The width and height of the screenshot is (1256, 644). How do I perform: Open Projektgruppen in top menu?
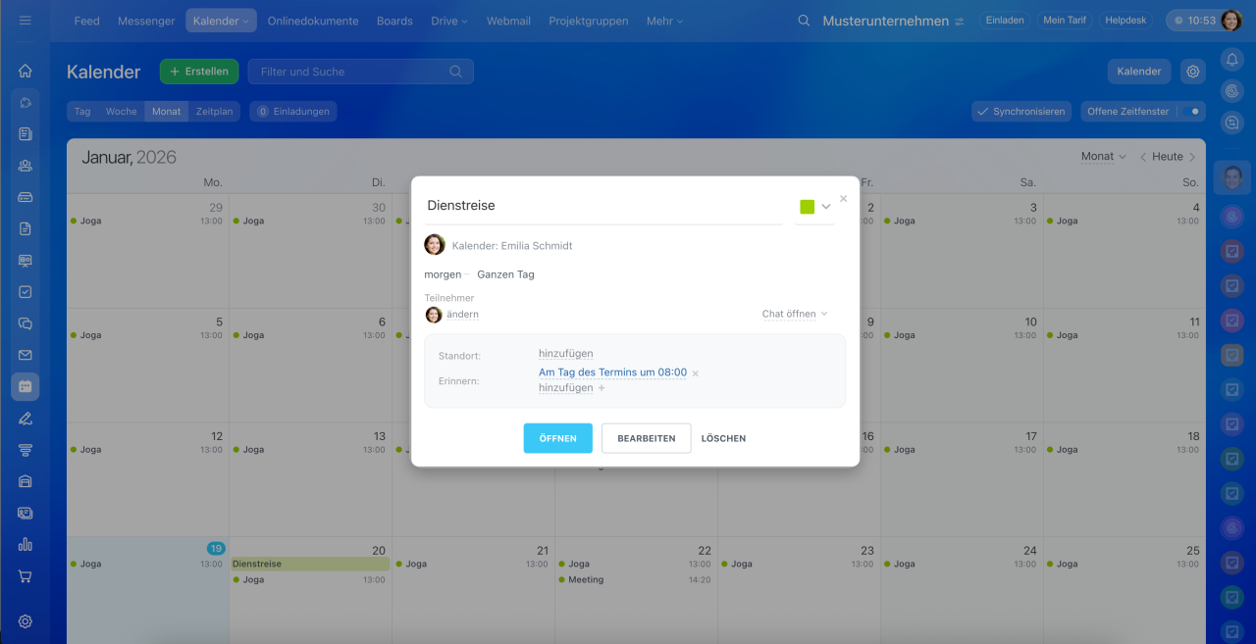coord(589,21)
